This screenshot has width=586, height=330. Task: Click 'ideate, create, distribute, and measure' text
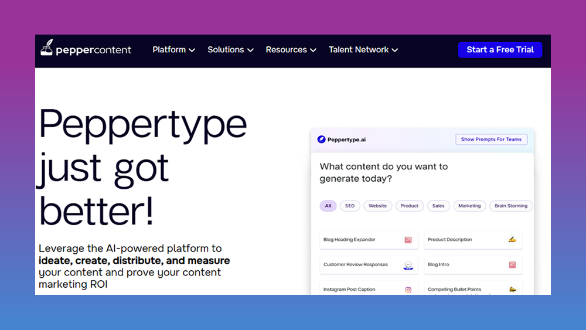tap(134, 260)
